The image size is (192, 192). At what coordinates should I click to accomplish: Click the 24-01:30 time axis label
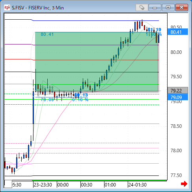[x=138, y=185]
